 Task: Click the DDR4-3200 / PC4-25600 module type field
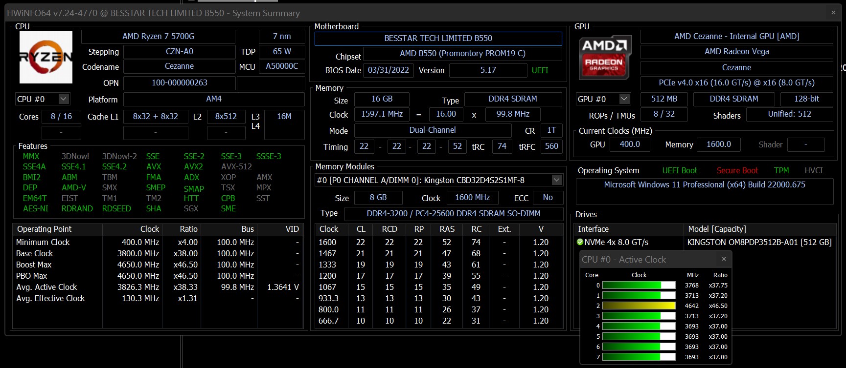coord(454,214)
